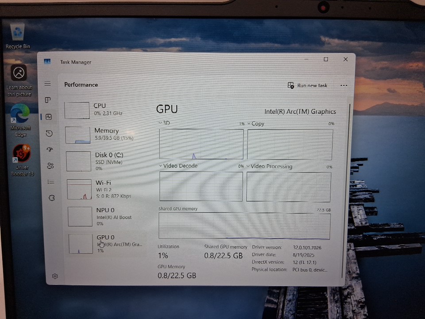
Task: Click the Run new task button
Action: pyautogui.click(x=308, y=86)
